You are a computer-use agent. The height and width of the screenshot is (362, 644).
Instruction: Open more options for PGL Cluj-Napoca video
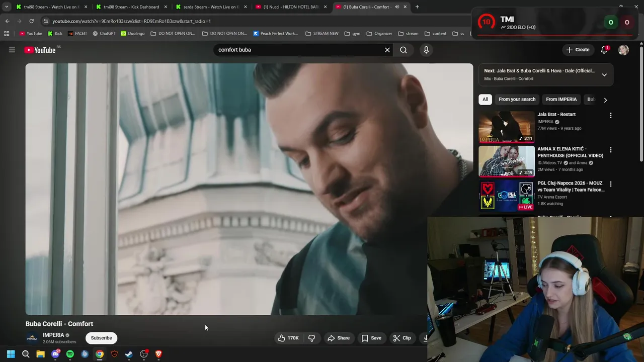coord(611,185)
